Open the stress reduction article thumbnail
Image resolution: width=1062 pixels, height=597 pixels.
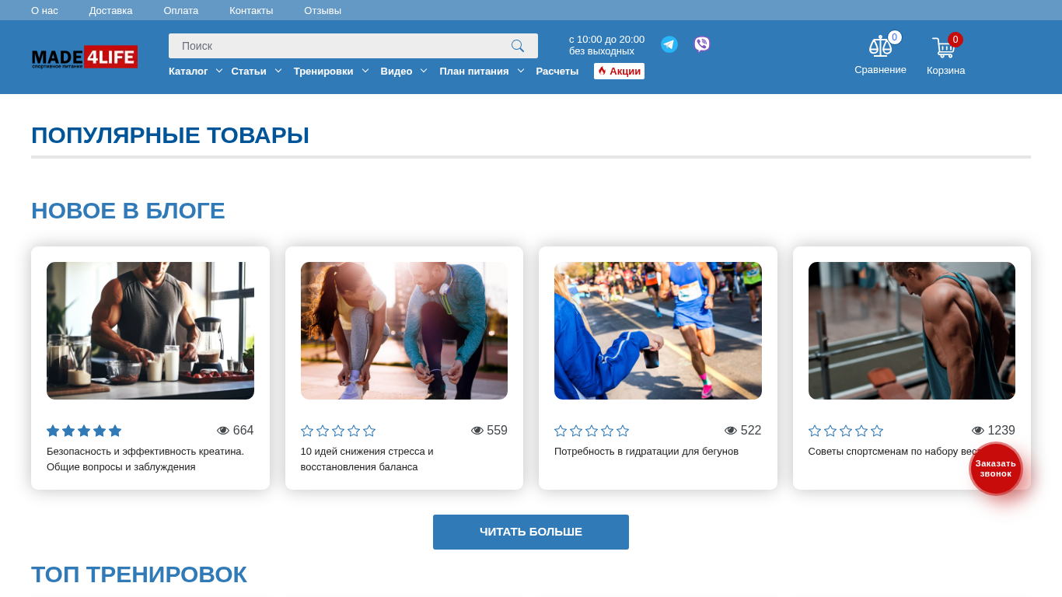[x=404, y=330]
